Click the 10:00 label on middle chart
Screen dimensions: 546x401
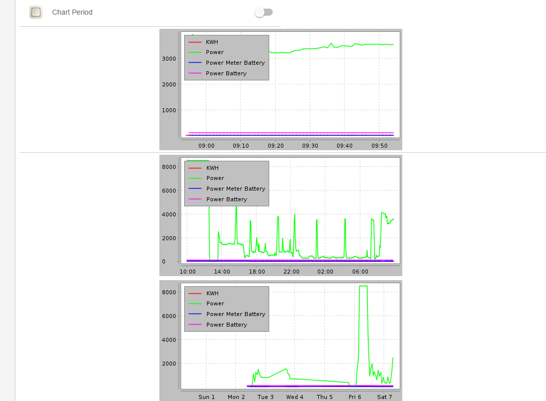(188, 271)
